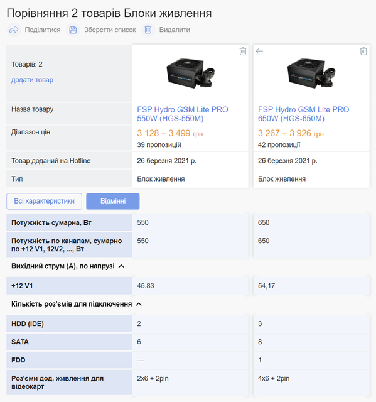Click the Видалити label
The image size is (376, 402).
click(175, 30)
